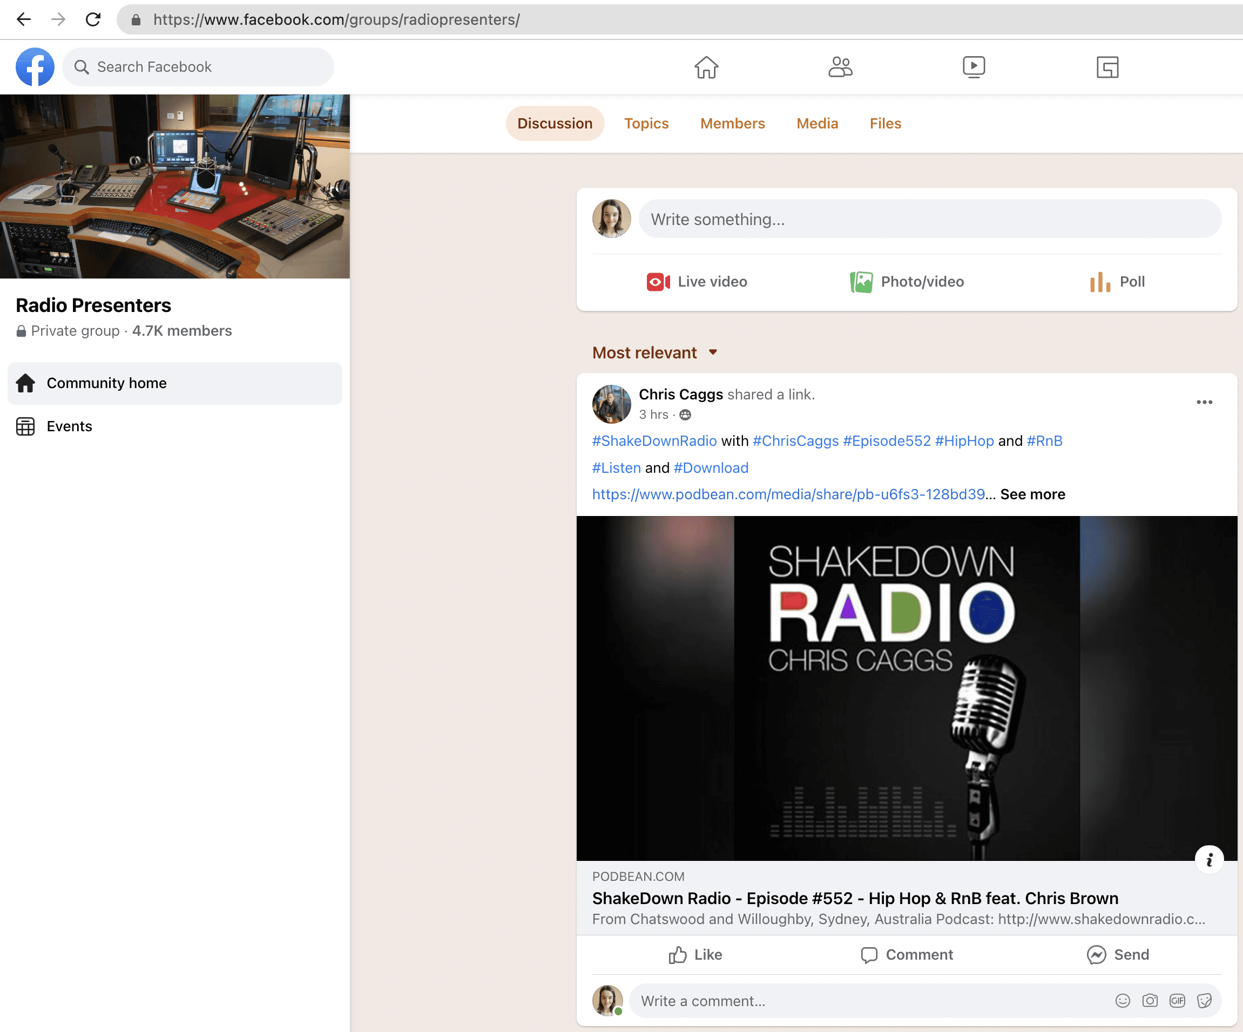The image size is (1243, 1032).
Task: Click Comment on the post
Action: [907, 954]
